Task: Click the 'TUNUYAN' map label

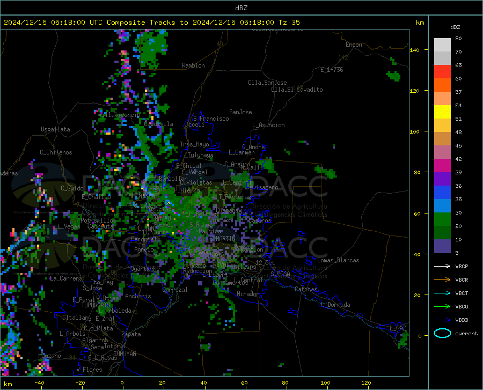Action: point(125,354)
